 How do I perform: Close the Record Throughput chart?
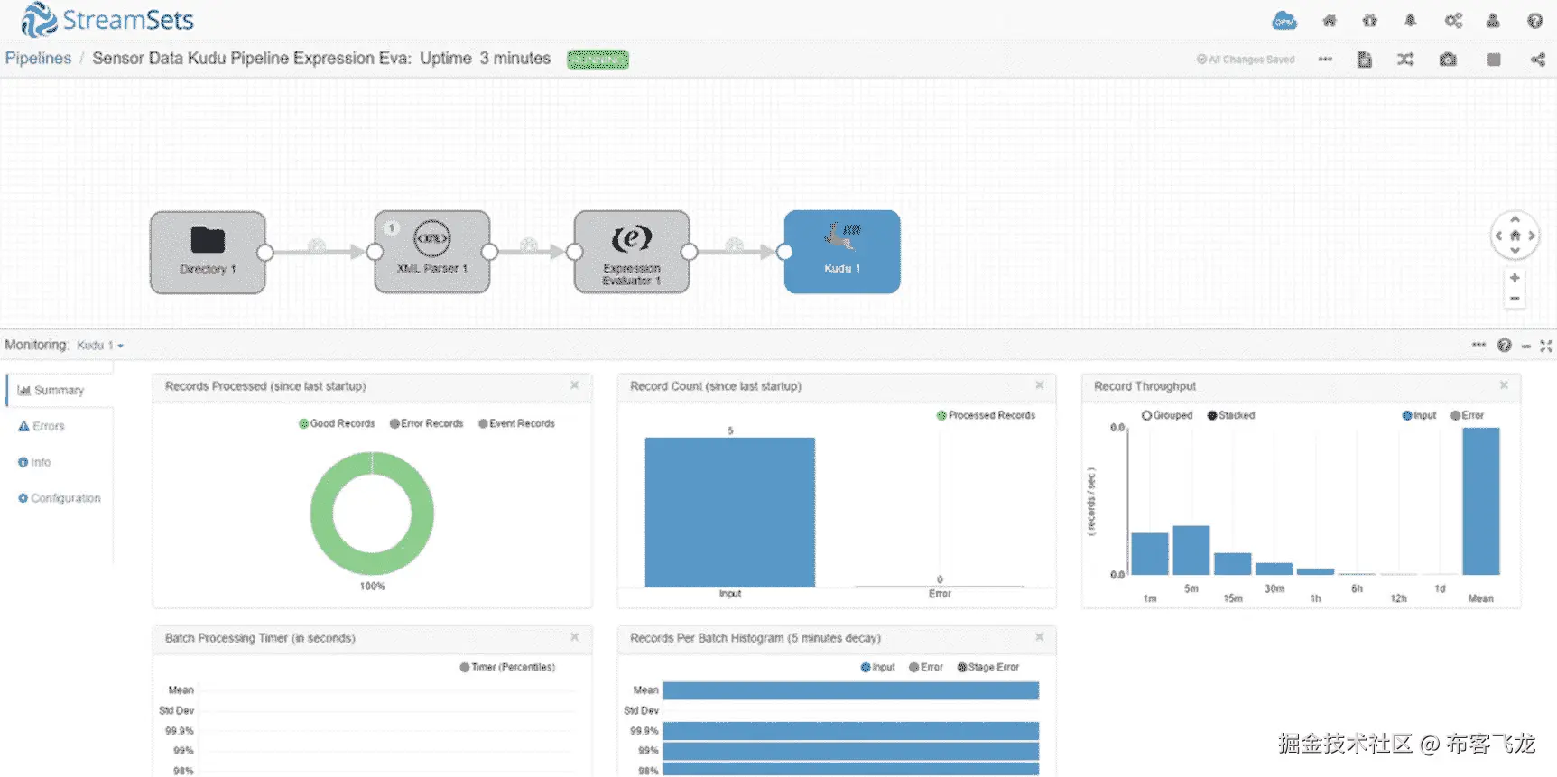(1504, 385)
